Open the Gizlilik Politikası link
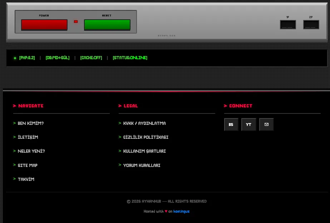The height and width of the screenshot is (223, 330). pyautogui.click(x=146, y=137)
